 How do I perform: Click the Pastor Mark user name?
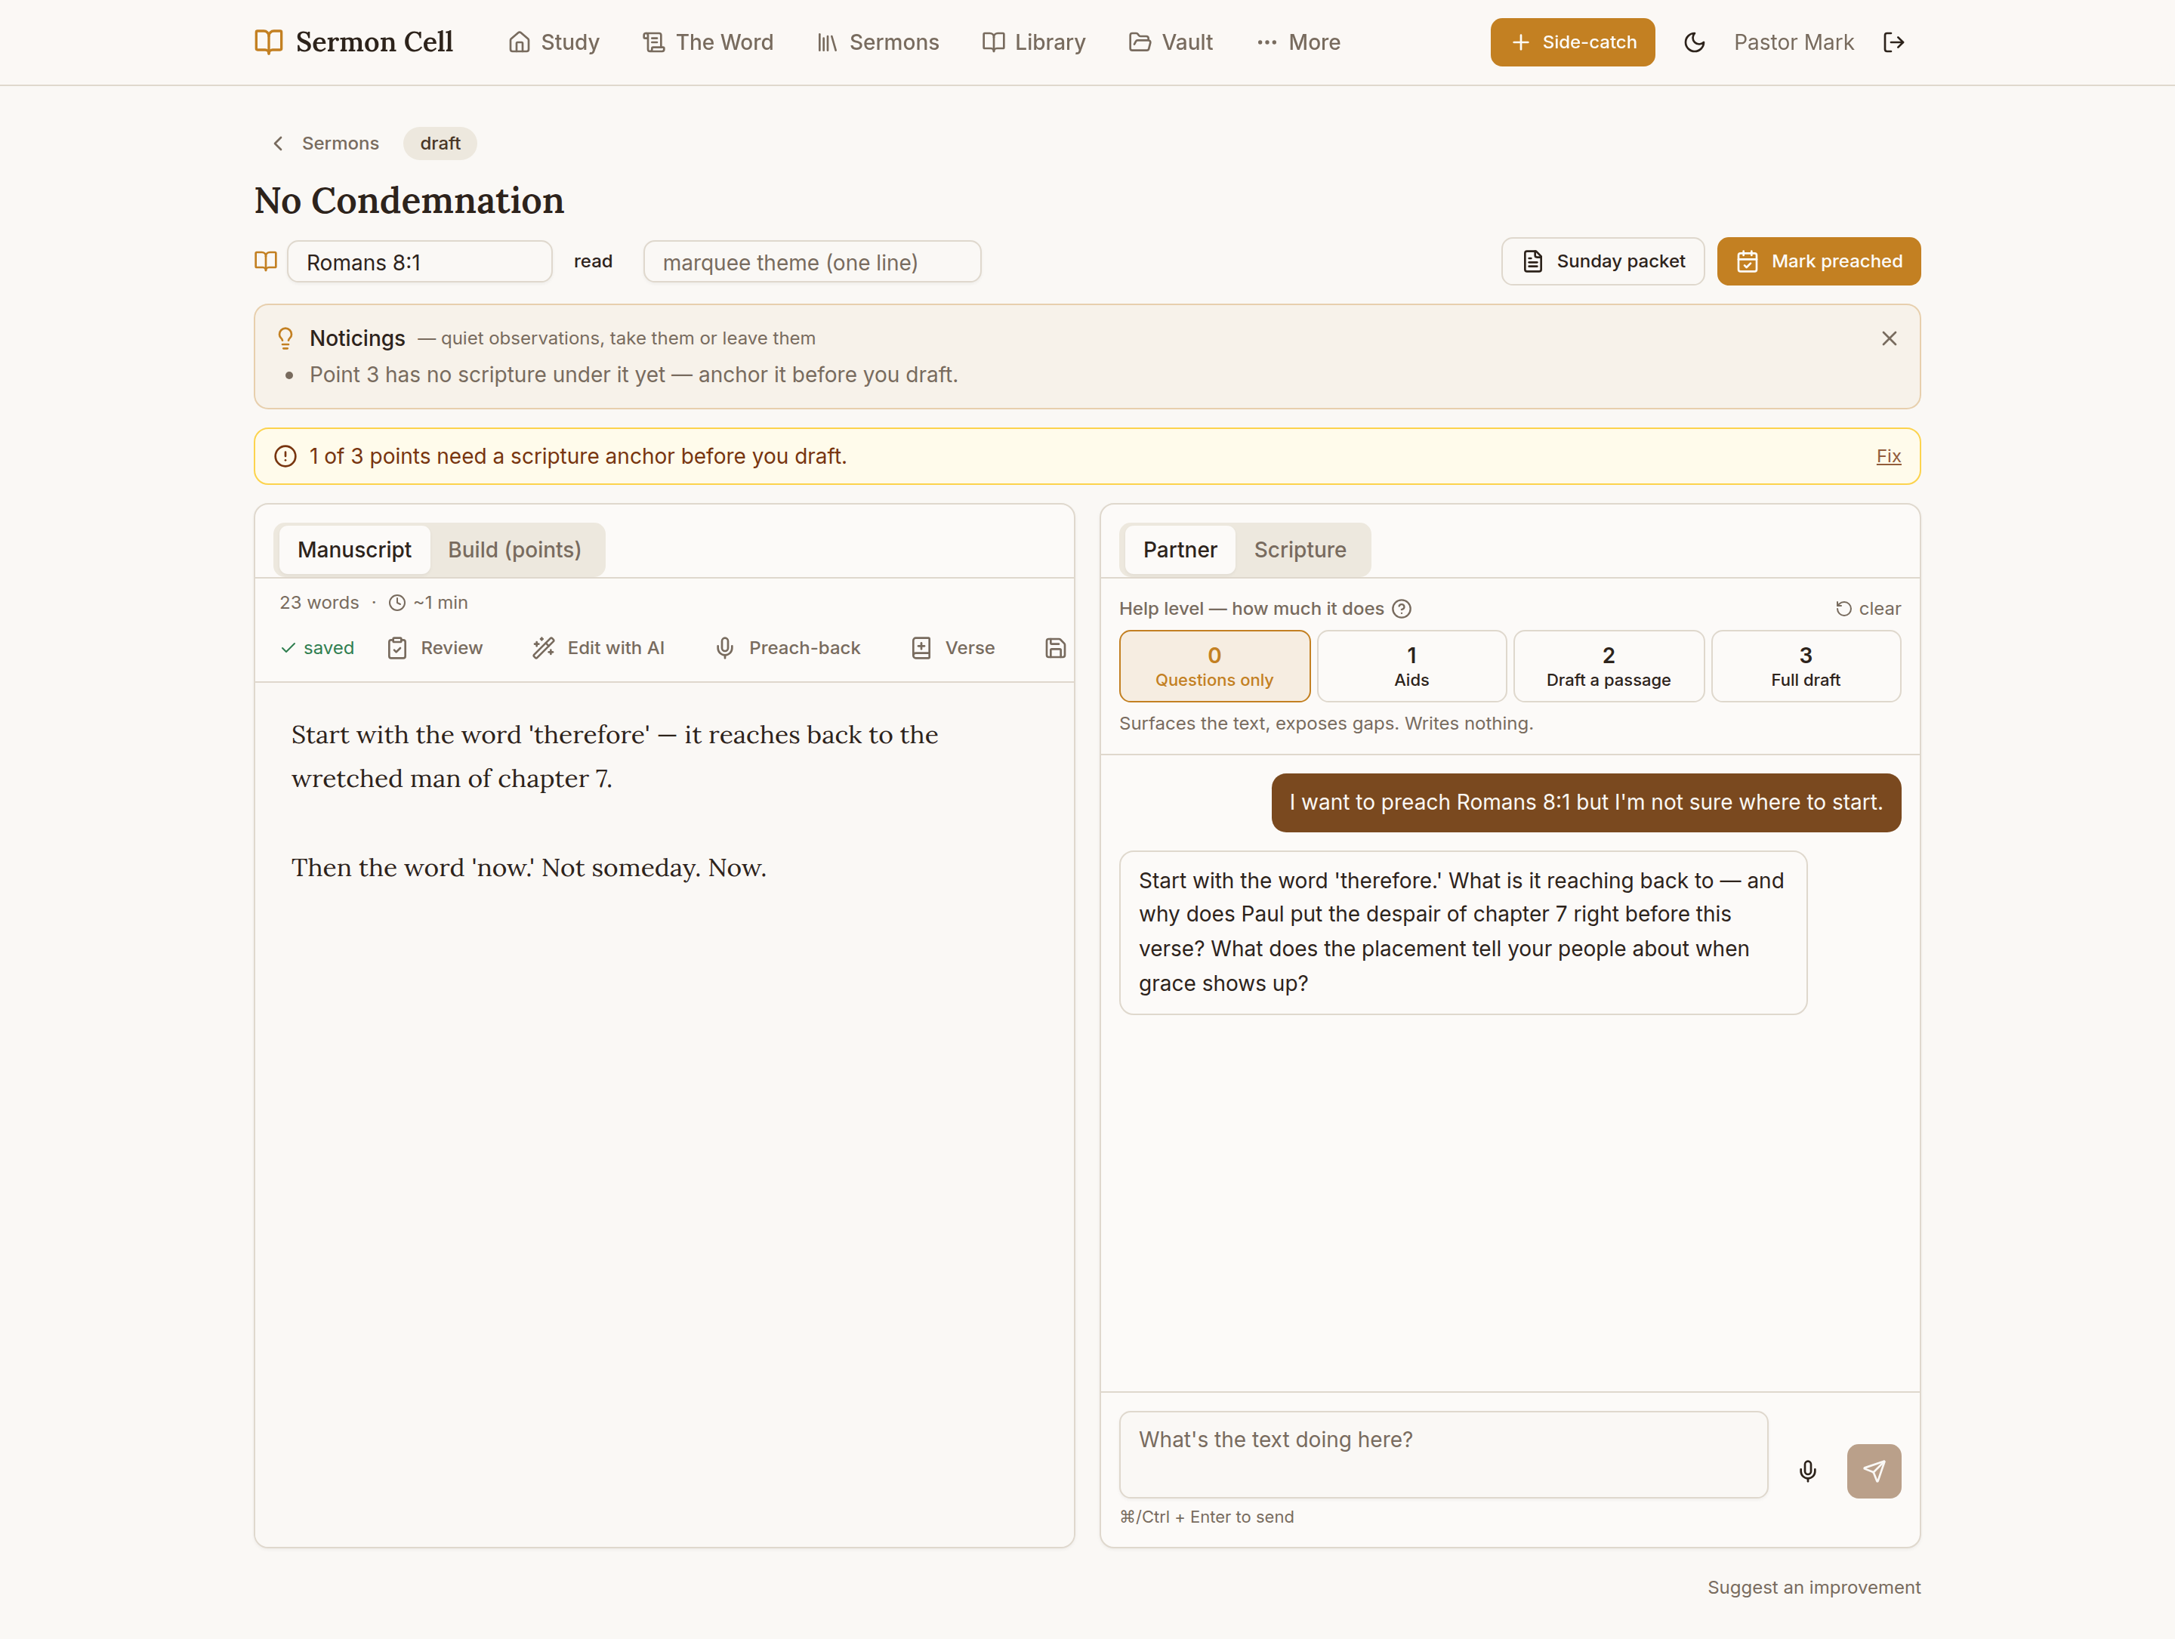(1794, 42)
